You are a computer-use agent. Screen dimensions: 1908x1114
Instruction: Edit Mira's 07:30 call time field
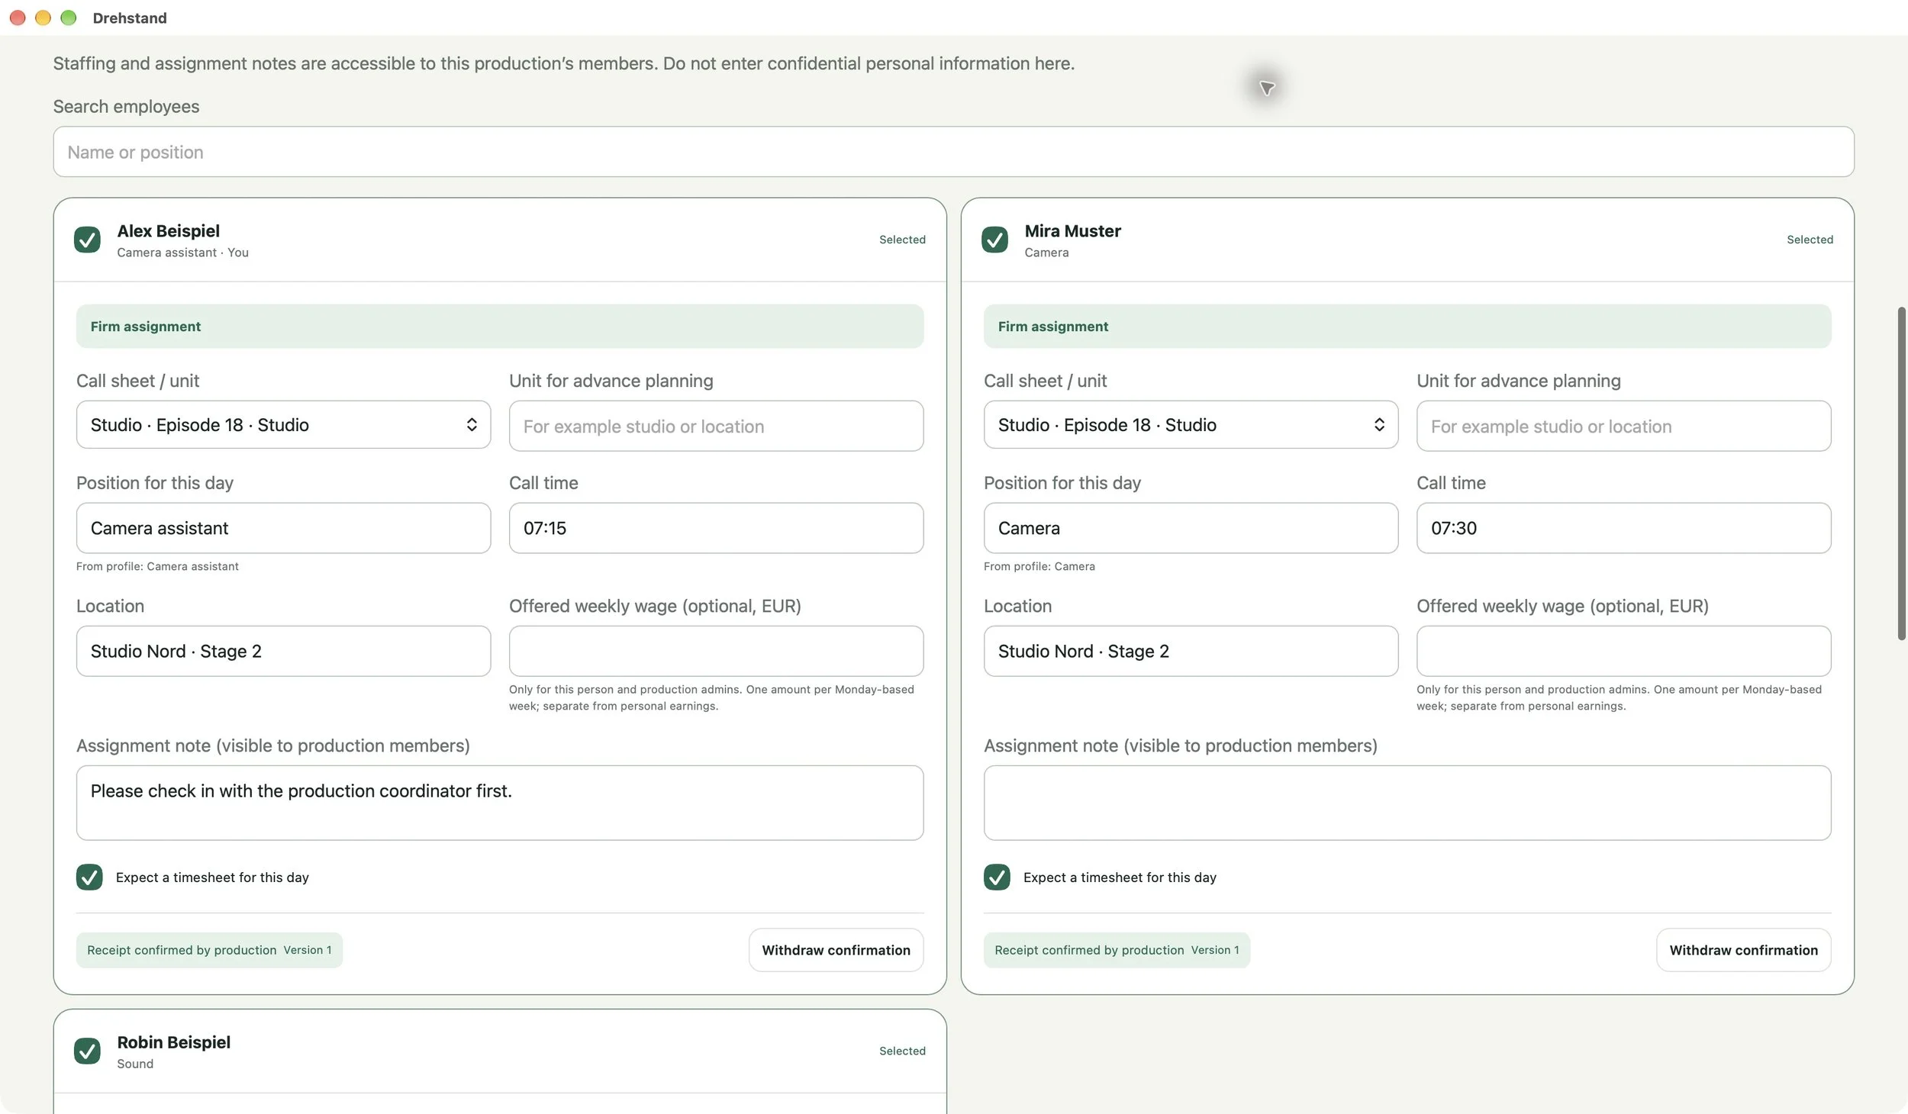tap(1623, 528)
